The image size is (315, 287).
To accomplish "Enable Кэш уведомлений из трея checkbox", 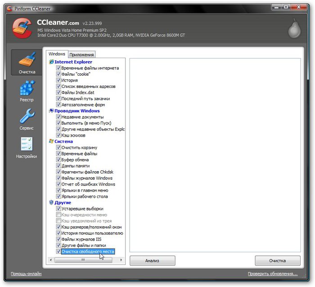I will click(x=58, y=221).
